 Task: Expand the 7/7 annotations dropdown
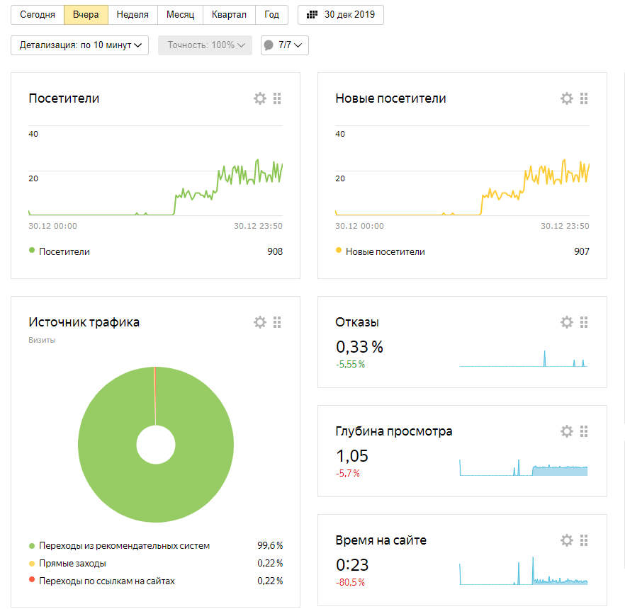pyautogui.click(x=285, y=45)
